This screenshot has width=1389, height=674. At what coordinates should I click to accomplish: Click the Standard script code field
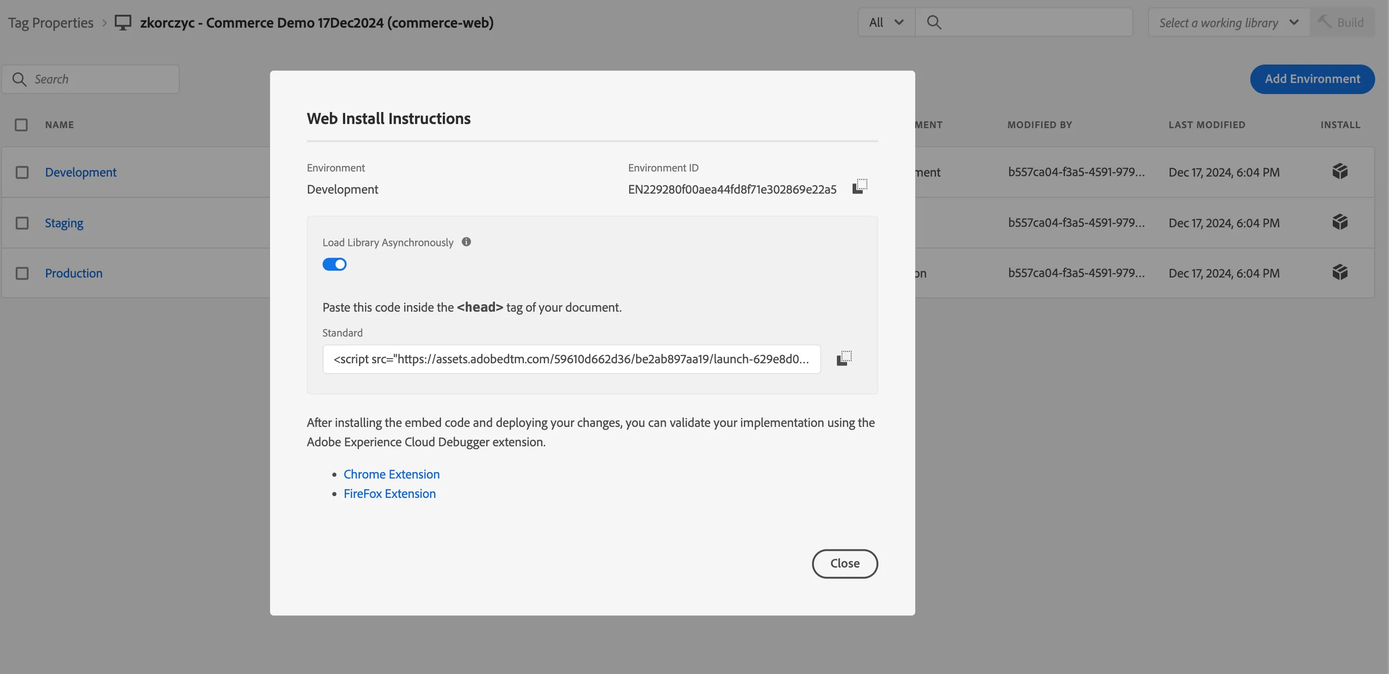(x=571, y=359)
